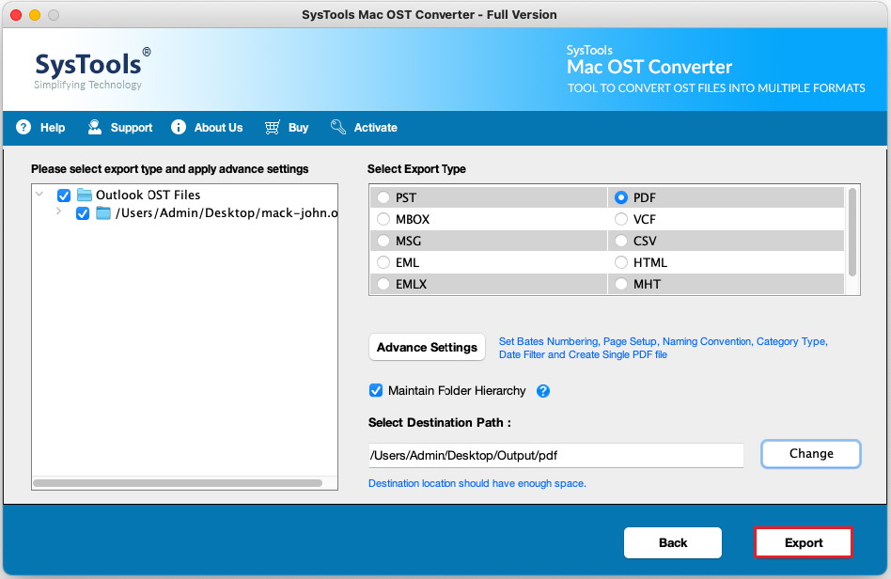891x579 pixels.
Task: Click the Outlook OST Files tree label
Action: [148, 195]
